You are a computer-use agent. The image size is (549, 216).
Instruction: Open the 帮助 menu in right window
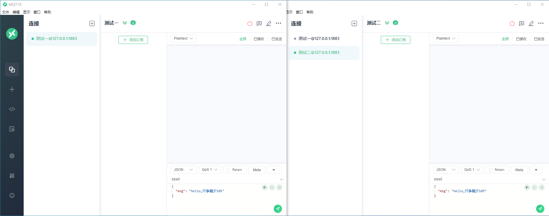[310, 12]
